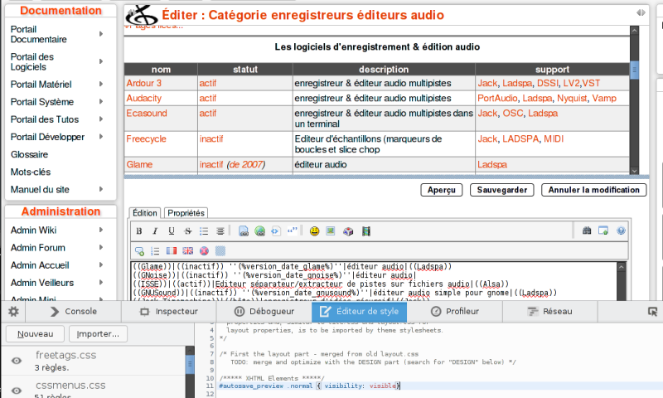Apply bold formatting in editor toolbar
This screenshot has width=663, height=398.
coord(140,231)
